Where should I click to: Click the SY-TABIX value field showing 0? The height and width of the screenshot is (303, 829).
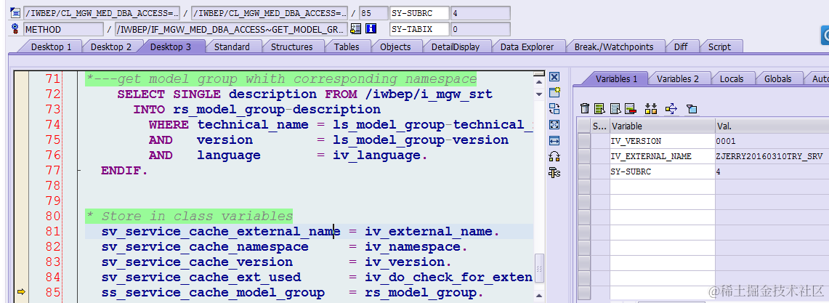click(x=480, y=29)
